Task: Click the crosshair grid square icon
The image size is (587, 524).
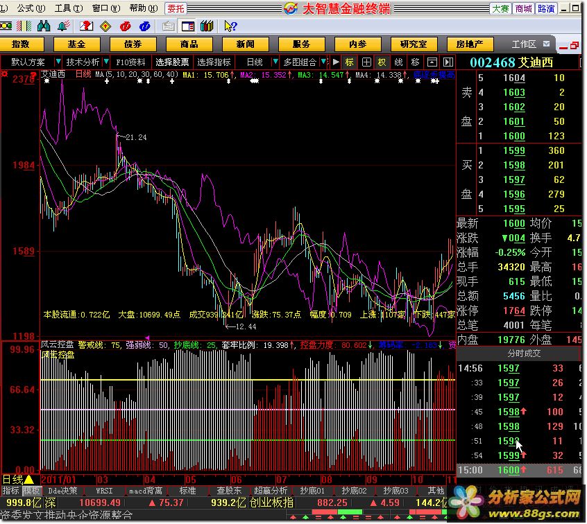Action: pyautogui.click(x=366, y=62)
